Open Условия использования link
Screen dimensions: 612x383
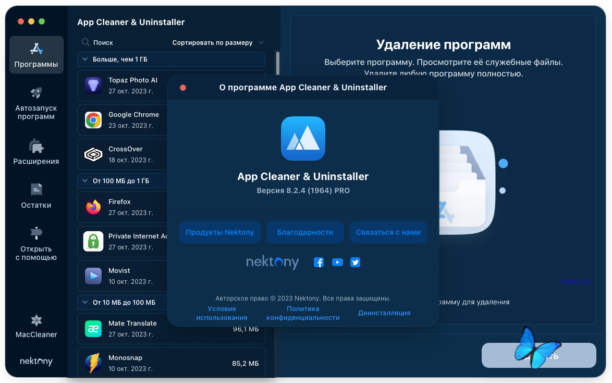click(x=222, y=313)
